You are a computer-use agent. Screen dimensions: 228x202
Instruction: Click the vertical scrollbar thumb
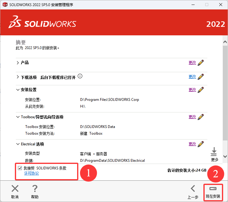click(x=225, y=93)
